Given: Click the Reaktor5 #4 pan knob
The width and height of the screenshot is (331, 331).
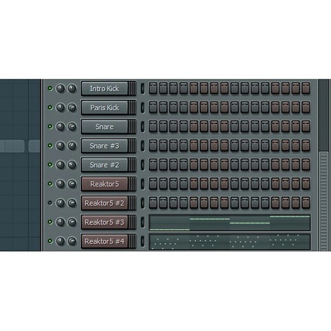Looking at the screenshot, I should tap(61, 241).
